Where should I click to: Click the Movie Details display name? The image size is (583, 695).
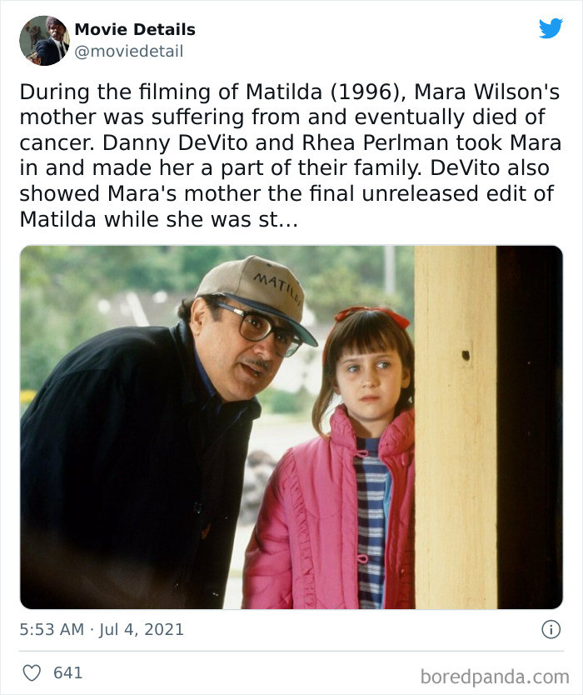click(135, 29)
